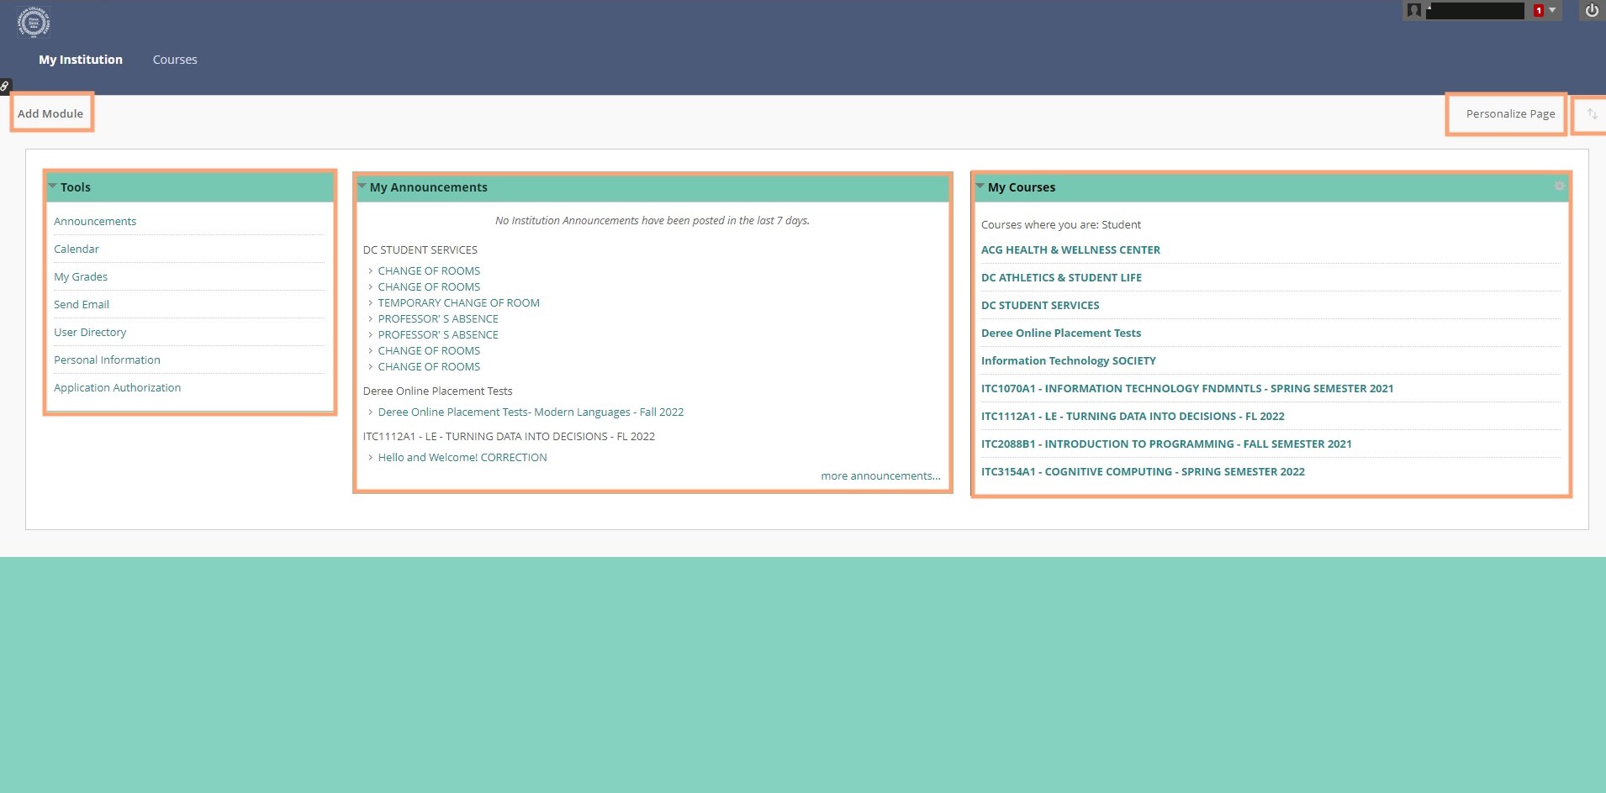Screen dimensions: 1606x793
Task: Open Deree Online Placement Tests course
Action: pyautogui.click(x=1061, y=333)
